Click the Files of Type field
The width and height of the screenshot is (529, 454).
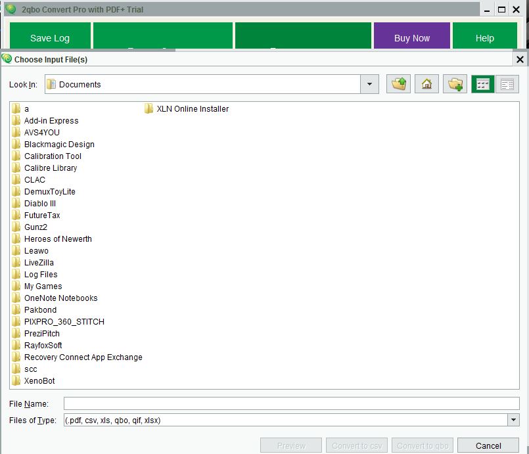pos(292,420)
